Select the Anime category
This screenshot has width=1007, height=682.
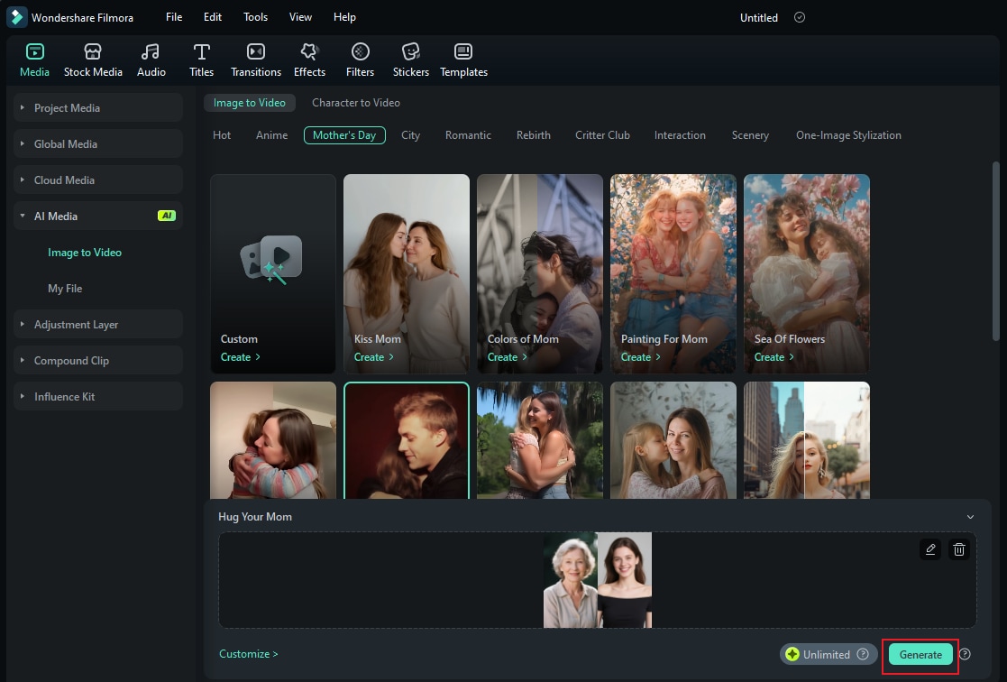(x=271, y=135)
